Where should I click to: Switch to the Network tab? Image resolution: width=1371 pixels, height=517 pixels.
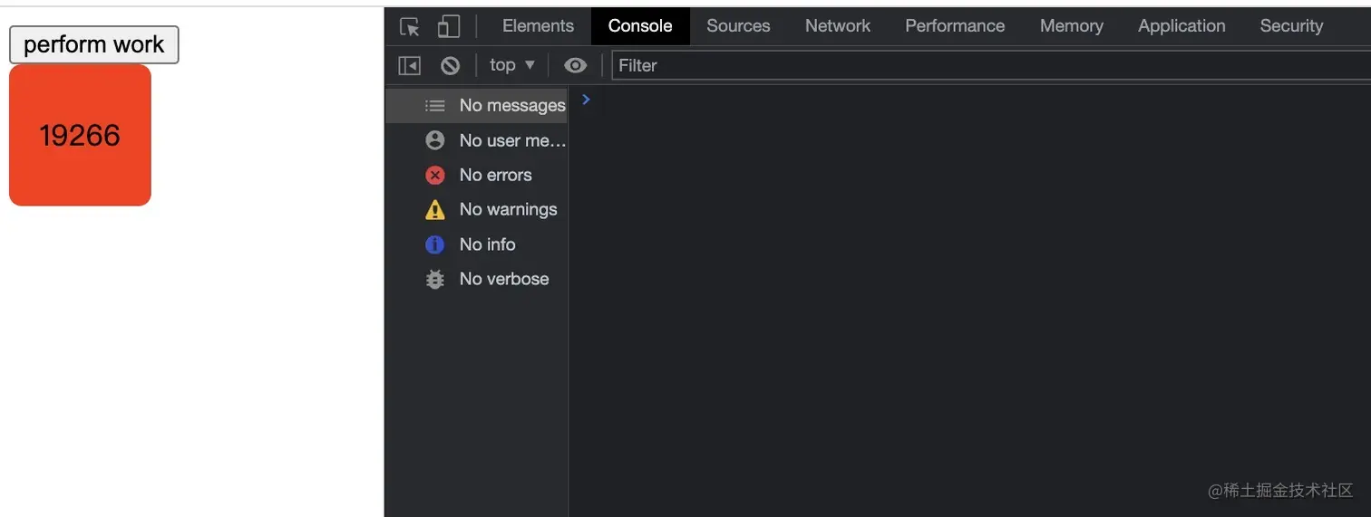[x=837, y=26]
